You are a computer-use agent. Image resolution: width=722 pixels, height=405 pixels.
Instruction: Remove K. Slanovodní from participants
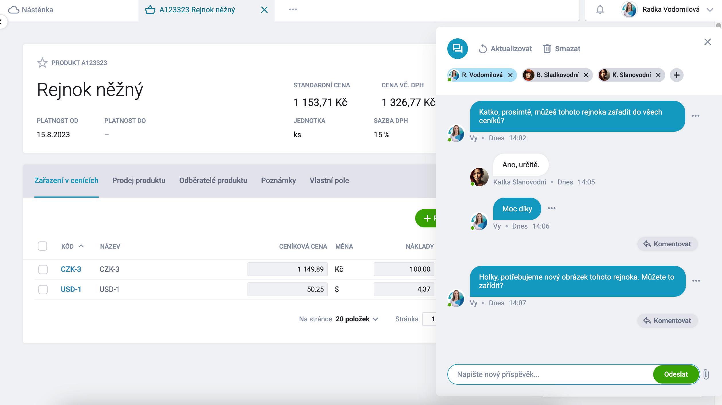658,75
